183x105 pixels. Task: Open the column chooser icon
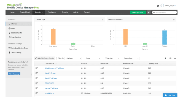pos(170,58)
